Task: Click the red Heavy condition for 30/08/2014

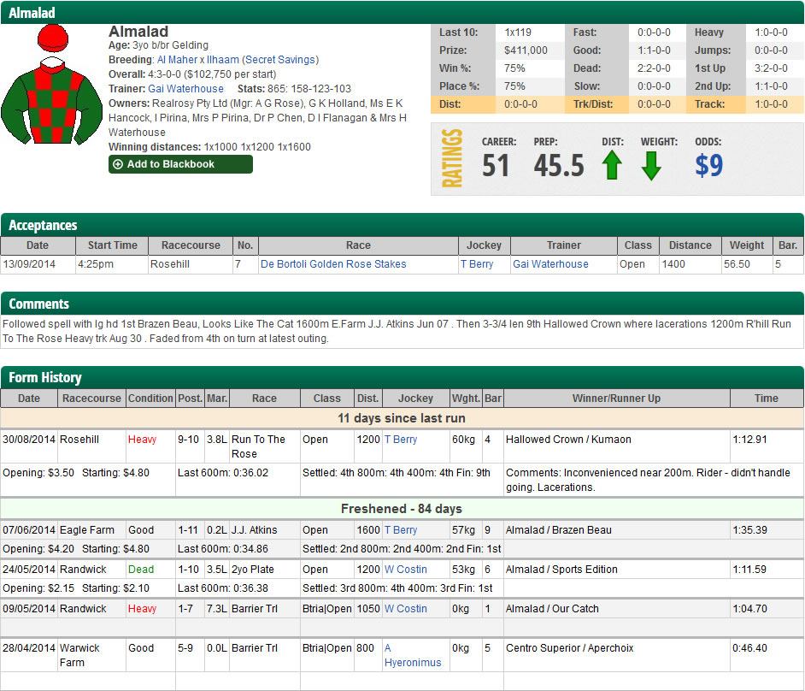Action: (x=142, y=440)
